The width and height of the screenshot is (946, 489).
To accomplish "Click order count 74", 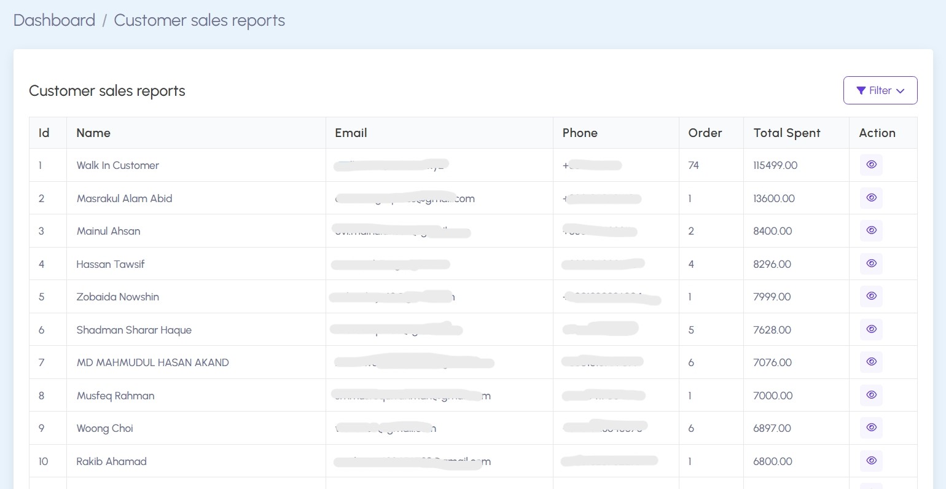I will coord(694,165).
